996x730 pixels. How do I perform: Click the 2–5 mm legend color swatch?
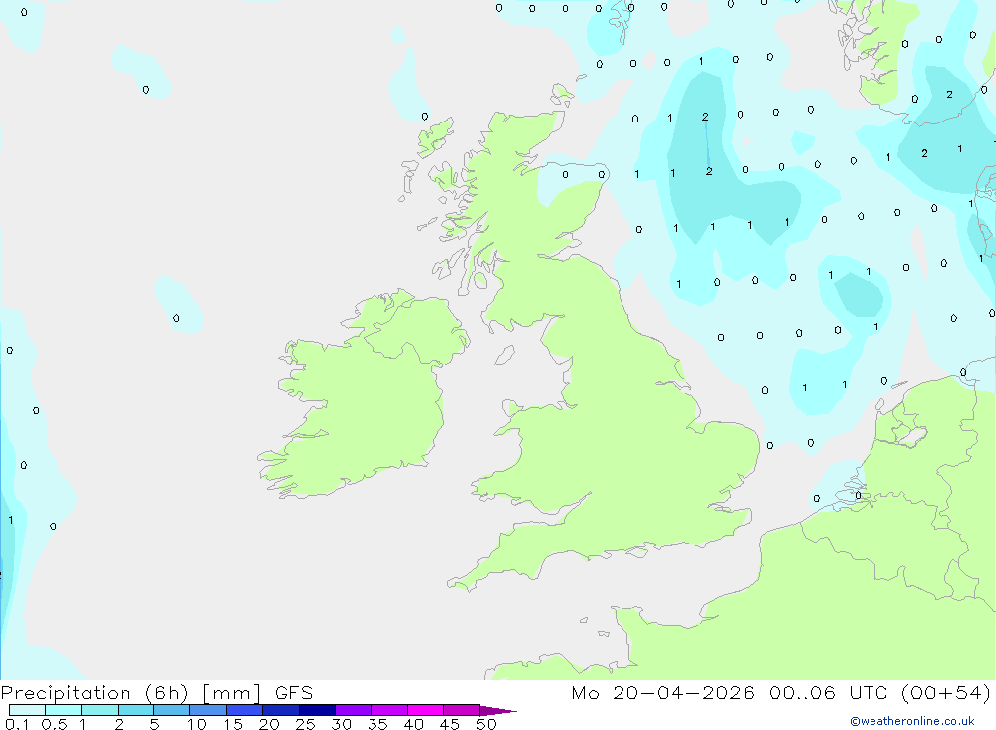tap(135, 710)
